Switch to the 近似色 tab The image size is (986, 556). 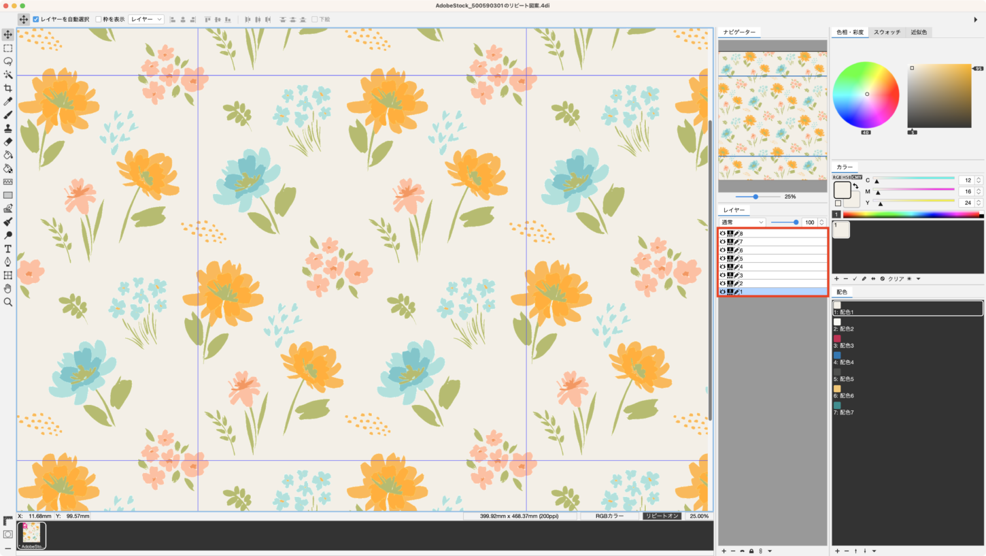pyautogui.click(x=919, y=32)
